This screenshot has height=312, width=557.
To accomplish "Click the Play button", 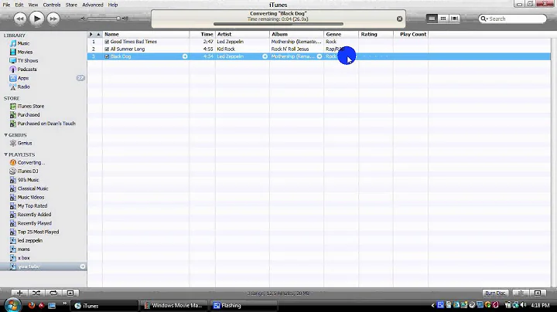I will pyautogui.click(x=36, y=19).
